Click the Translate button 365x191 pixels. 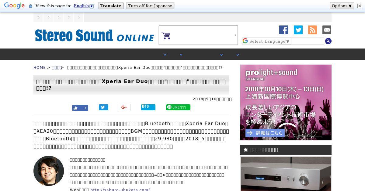(x=111, y=6)
